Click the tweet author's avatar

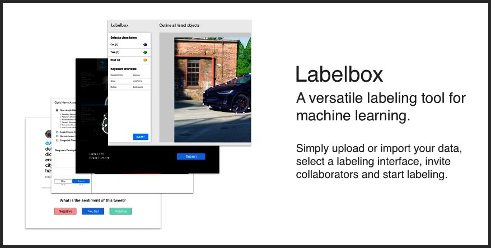coord(48,134)
